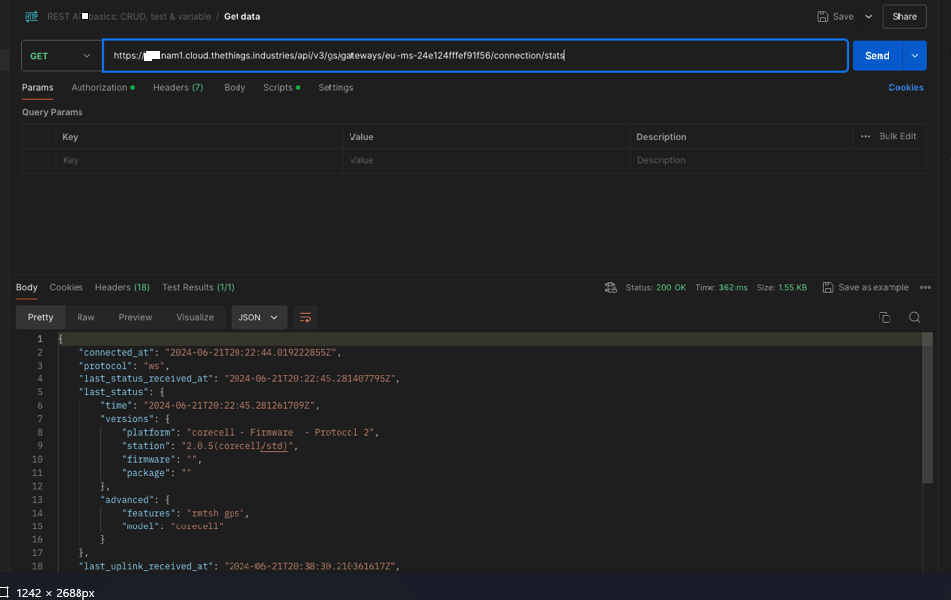The width and height of the screenshot is (951, 600).
Task: Expand the Send button options arrow
Action: (914, 56)
